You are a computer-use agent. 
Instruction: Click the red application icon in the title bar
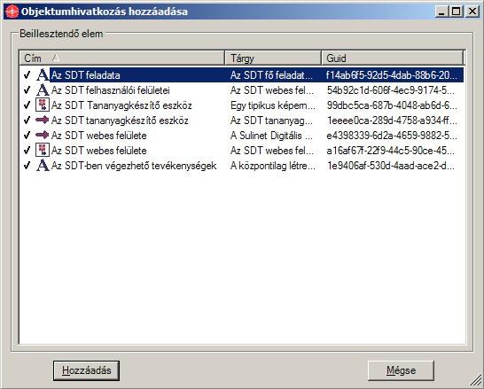[12, 12]
